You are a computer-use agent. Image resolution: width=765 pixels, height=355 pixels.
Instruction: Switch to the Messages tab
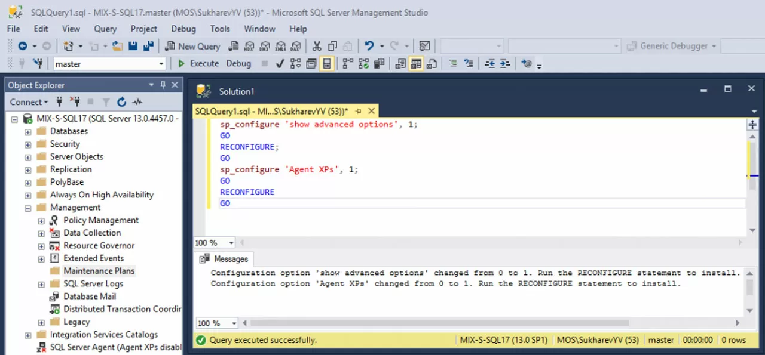224,259
